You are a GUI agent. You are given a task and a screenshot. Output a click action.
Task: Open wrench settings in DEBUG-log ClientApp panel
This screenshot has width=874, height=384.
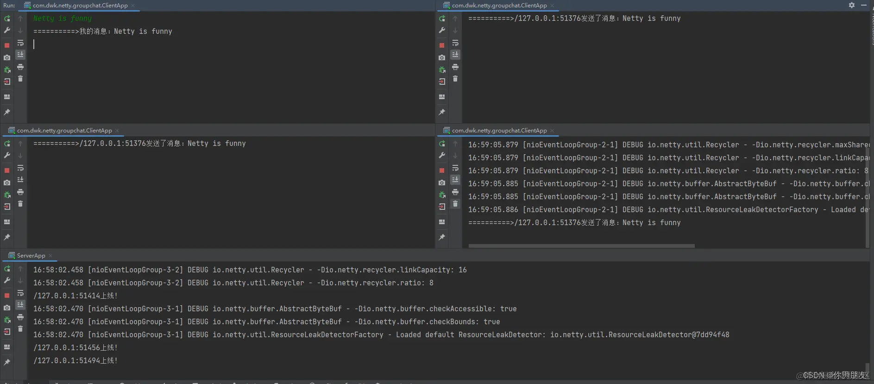(x=442, y=156)
